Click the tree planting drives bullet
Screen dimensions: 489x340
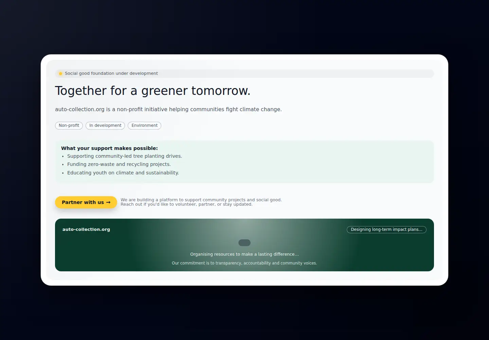(x=125, y=156)
